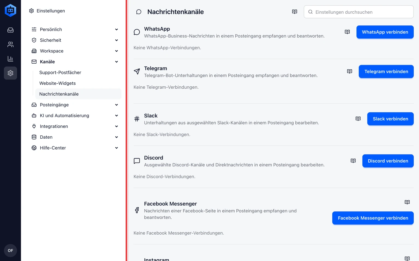Click the text Keine Telegram-Verbindungen.
This screenshot has width=419, height=261.
pos(166,87)
